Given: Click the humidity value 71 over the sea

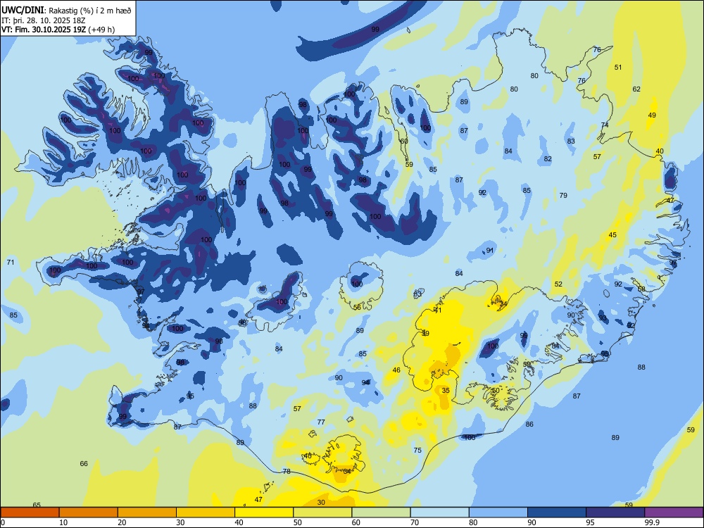Looking at the screenshot, I should click(x=11, y=262).
